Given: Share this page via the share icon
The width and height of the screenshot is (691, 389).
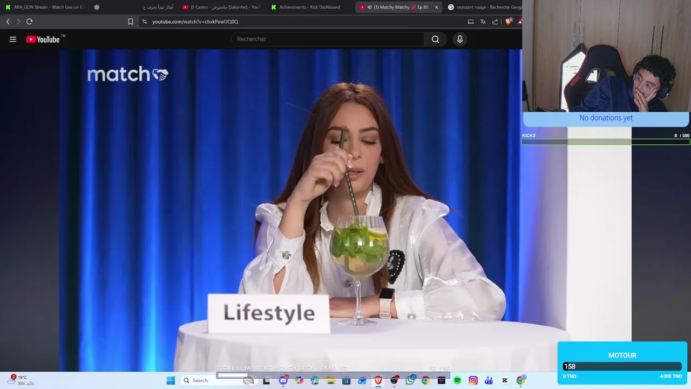Looking at the screenshot, I should point(495,22).
